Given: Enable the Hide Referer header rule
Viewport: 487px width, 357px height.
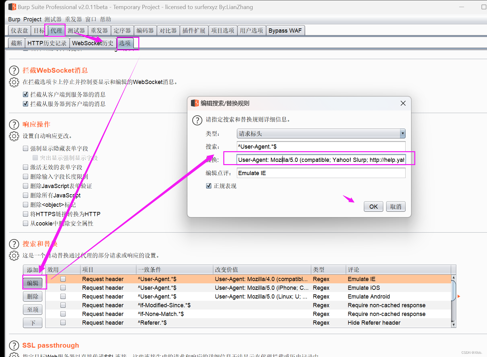Looking at the screenshot, I should (x=63, y=322).
